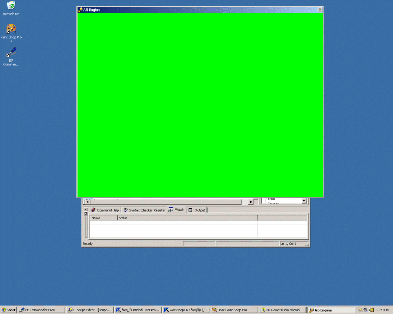Show the Output tab

point(197,210)
